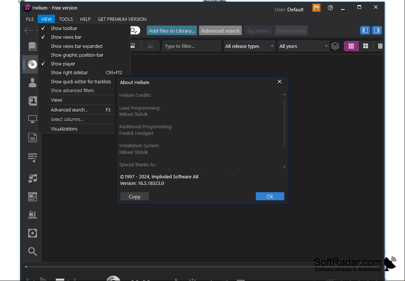This screenshot has width=405, height=281.
Task: Open the document page icon view
Action: pyautogui.click(x=32, y=137)
